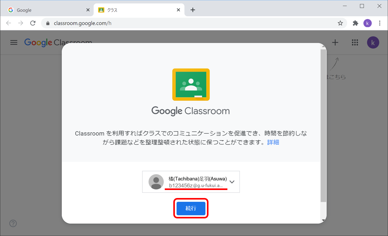The image size is (388, 236).
Task: Open the Chrome three-dot menu
Action: point(380,23)
